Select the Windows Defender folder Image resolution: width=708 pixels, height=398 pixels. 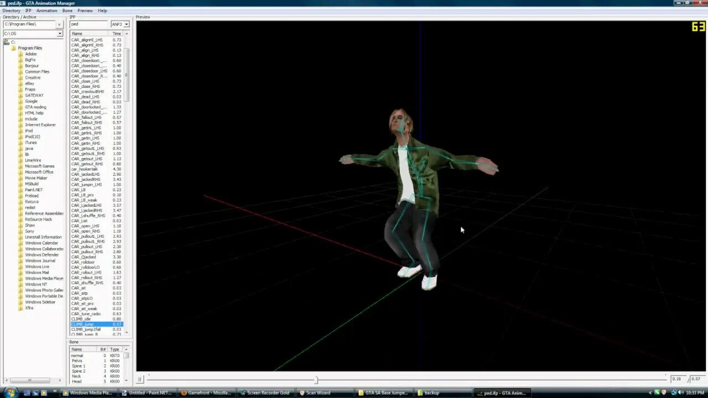41,255
